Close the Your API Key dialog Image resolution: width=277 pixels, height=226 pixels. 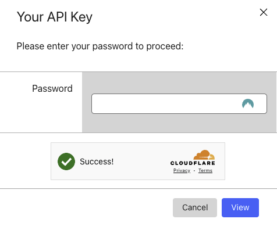(264, 12)
